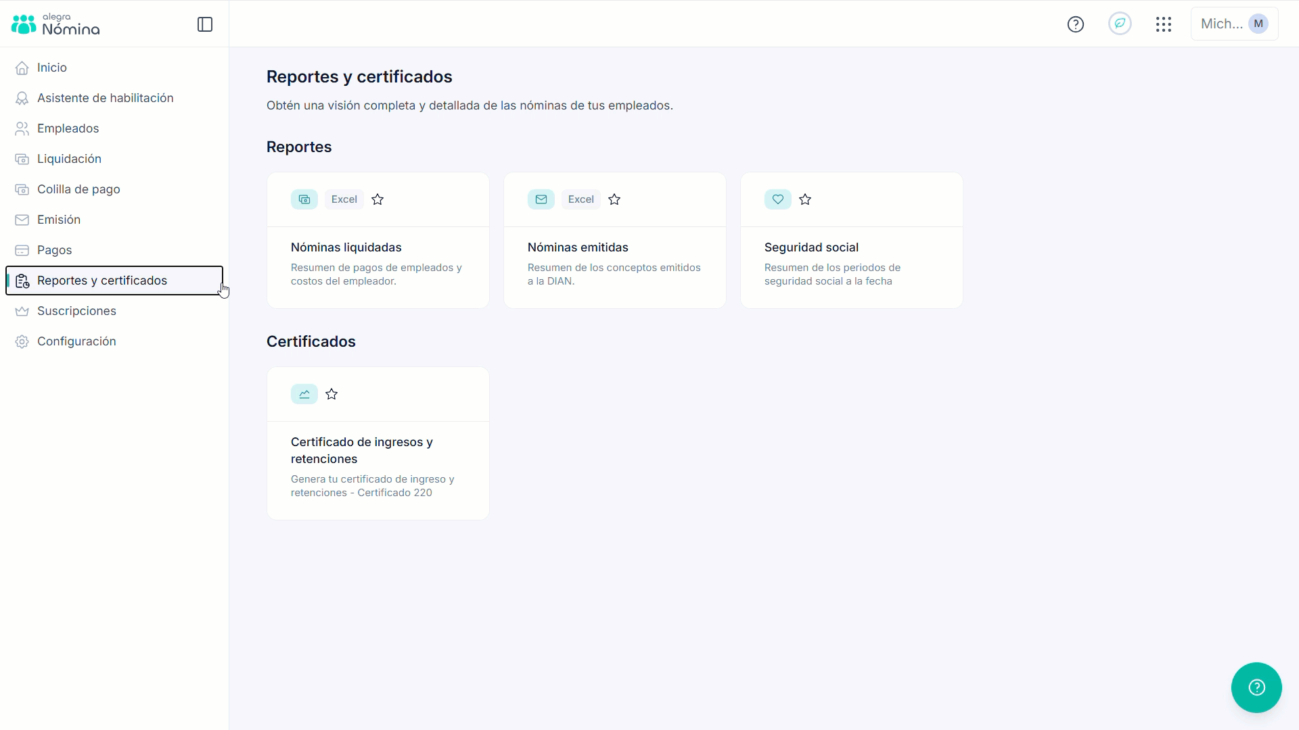Open Asistente de habilitación
This screenshot has height=730, width=1299.
[x=114, y=98]
